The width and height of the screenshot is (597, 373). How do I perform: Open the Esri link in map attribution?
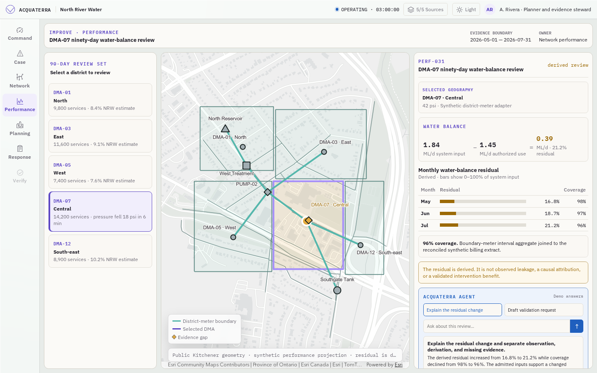(398, 365)
